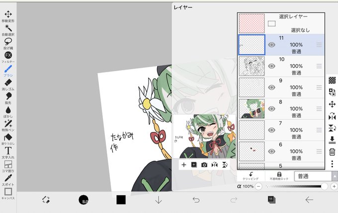Tap the brush/eraser switch icon in bottom bar
This screenshot has width=338, height=213.
(46, 200)
